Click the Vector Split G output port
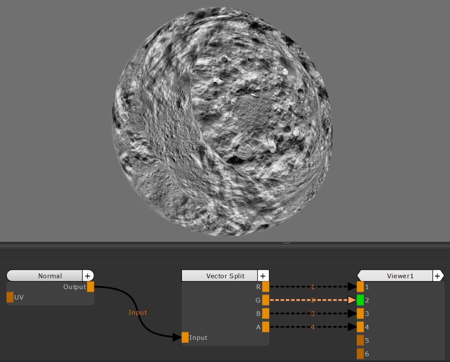This screenshot has width=450, height=362. coord(265,300)
